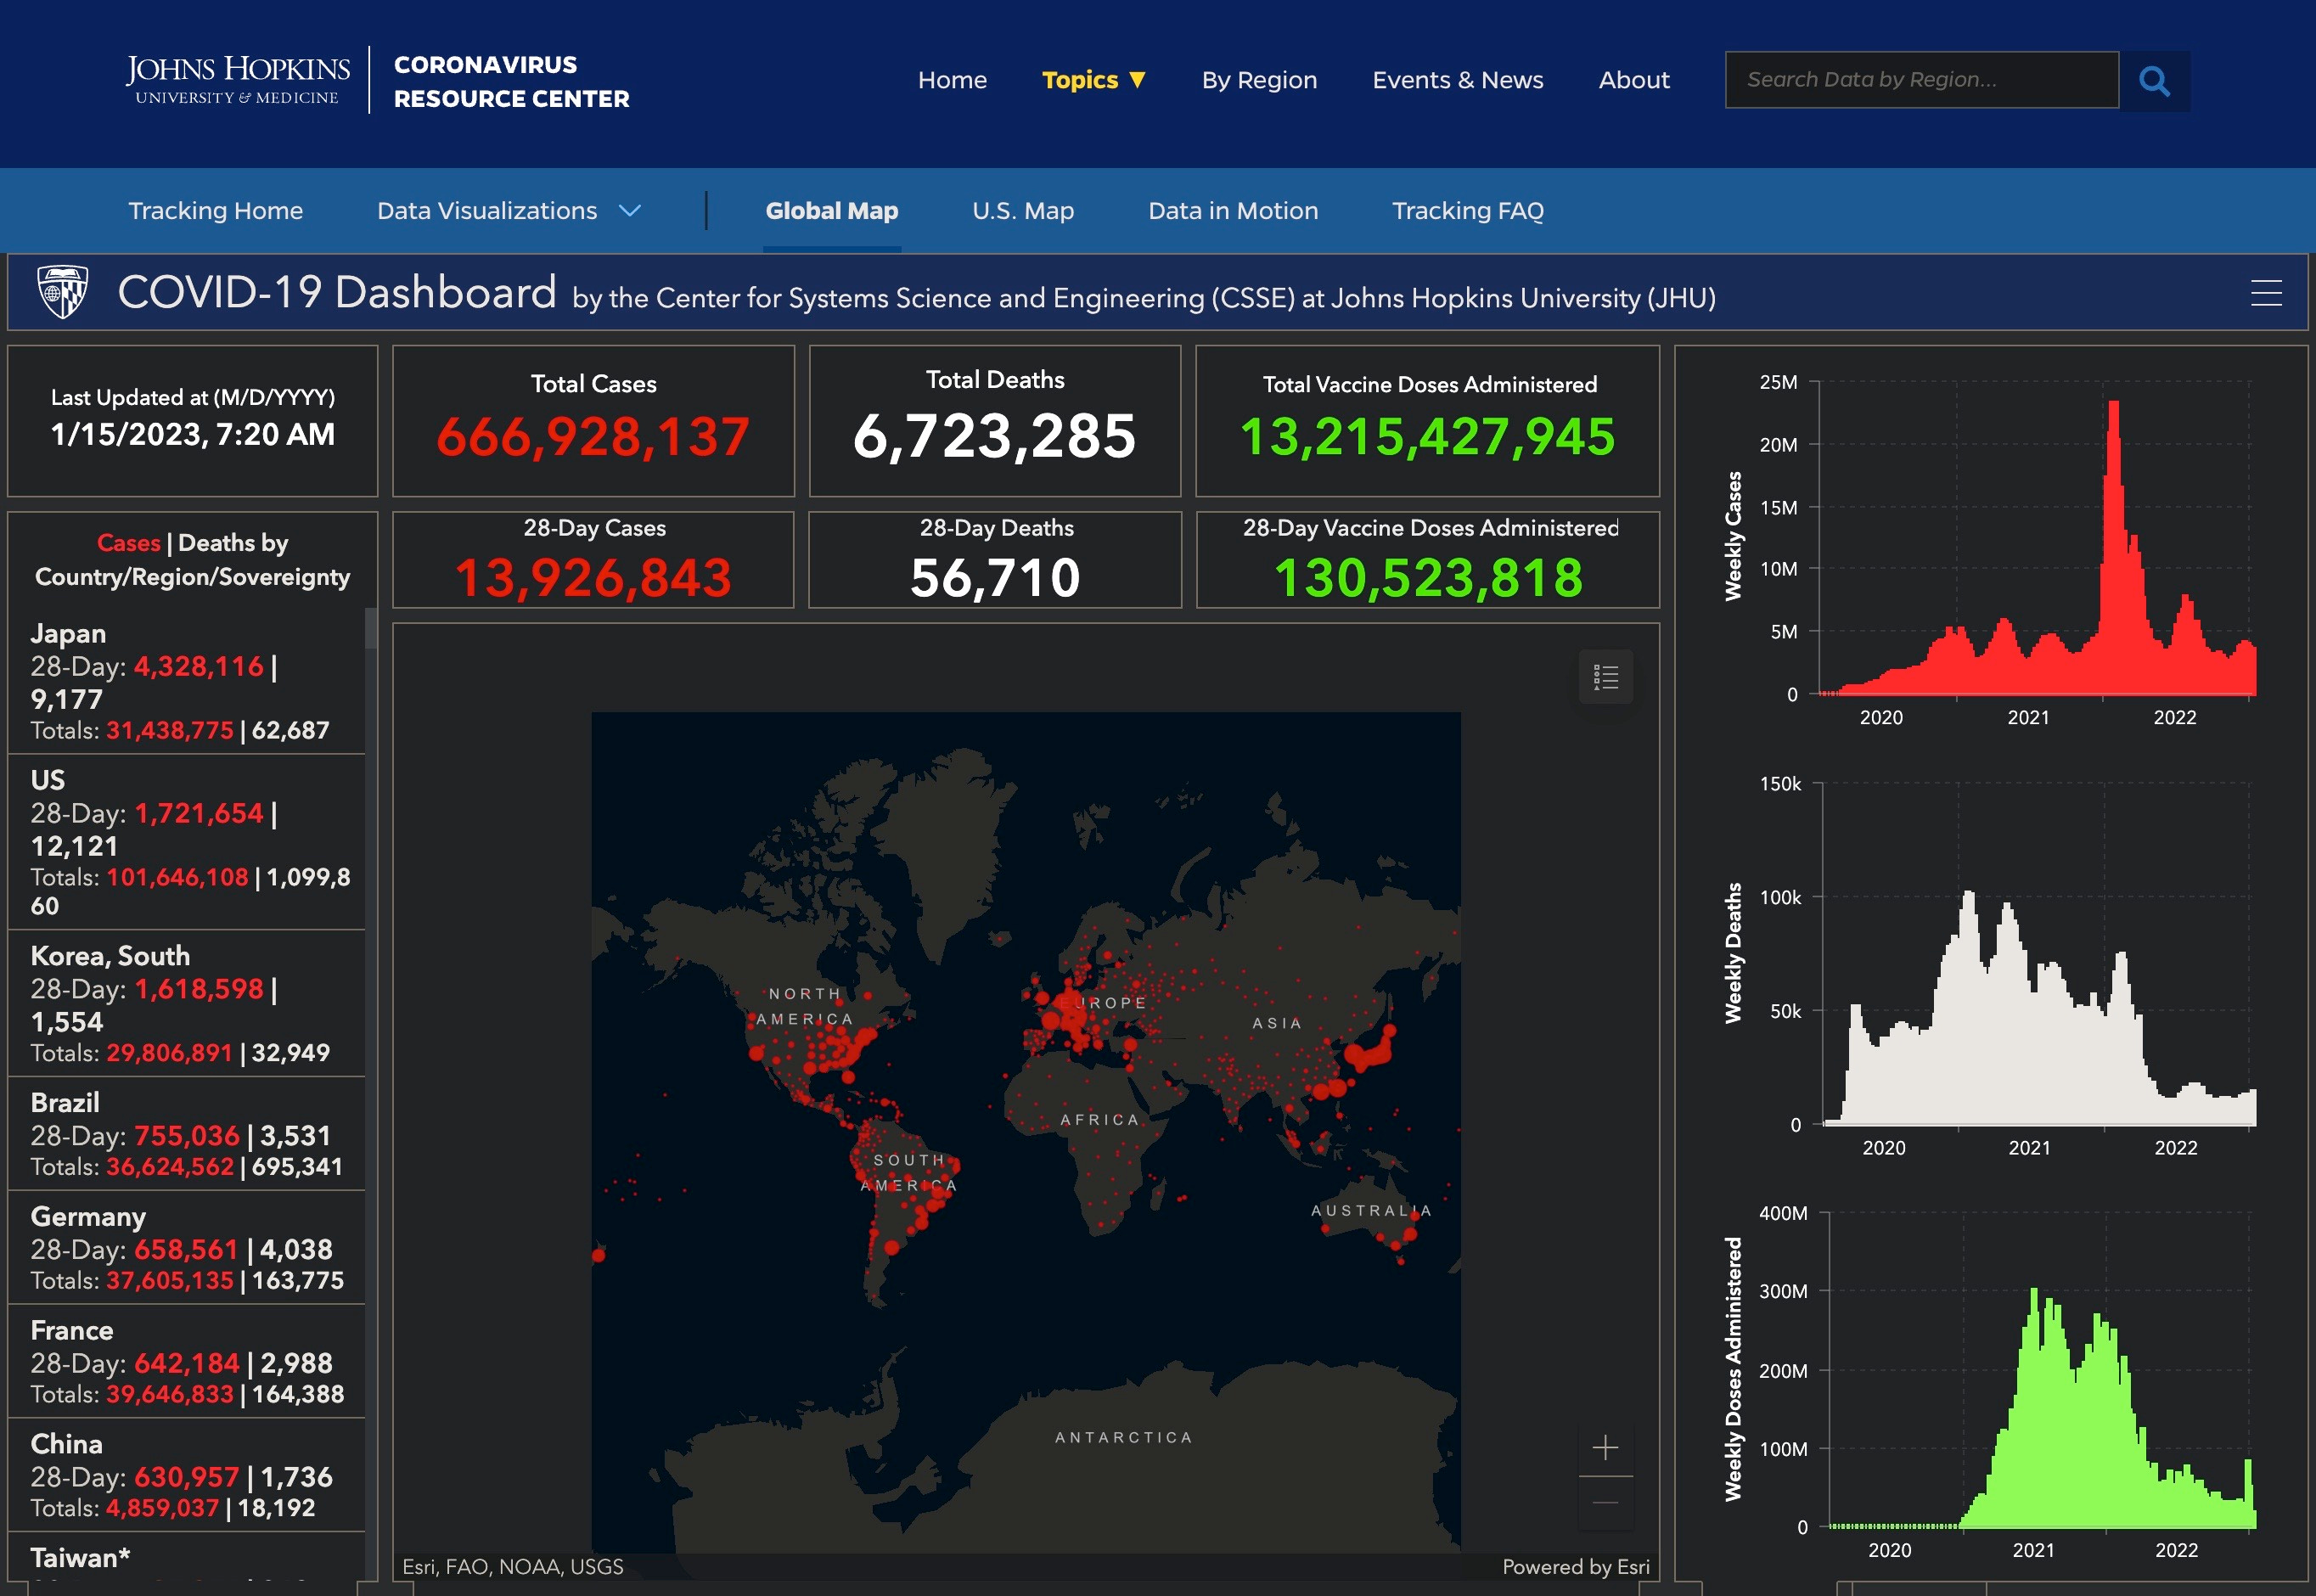Click the ASIA label on the map
This screenshot has width=2316, height=1596.
tap(1277, 1023)
